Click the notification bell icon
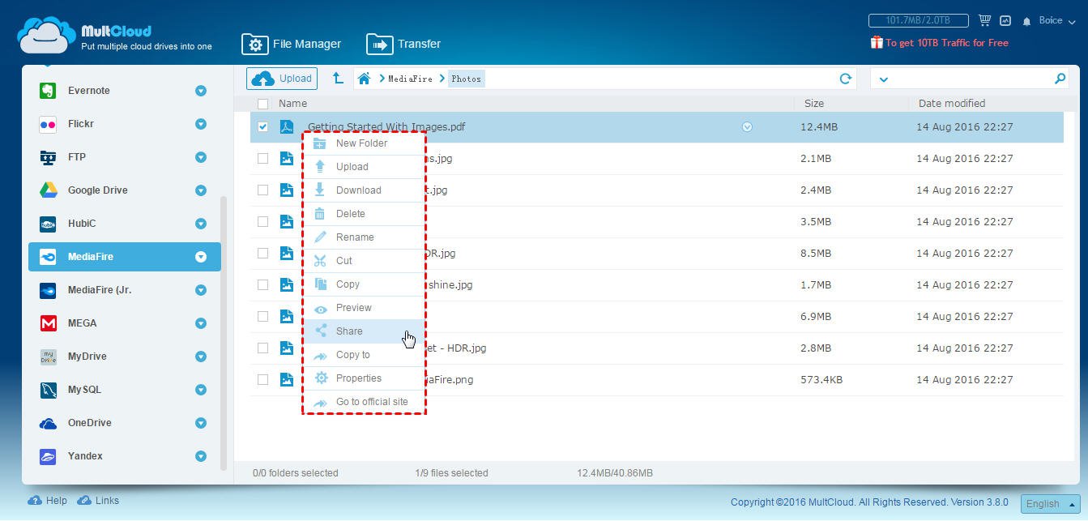The image size is (1088, 521). click(1026, 21)
